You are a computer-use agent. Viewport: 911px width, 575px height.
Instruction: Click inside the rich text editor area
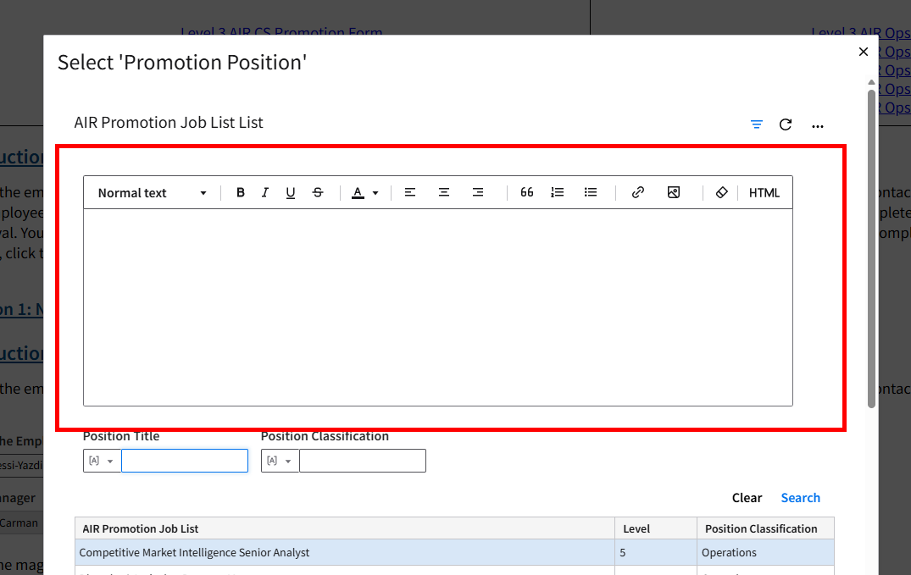point(438,307)
